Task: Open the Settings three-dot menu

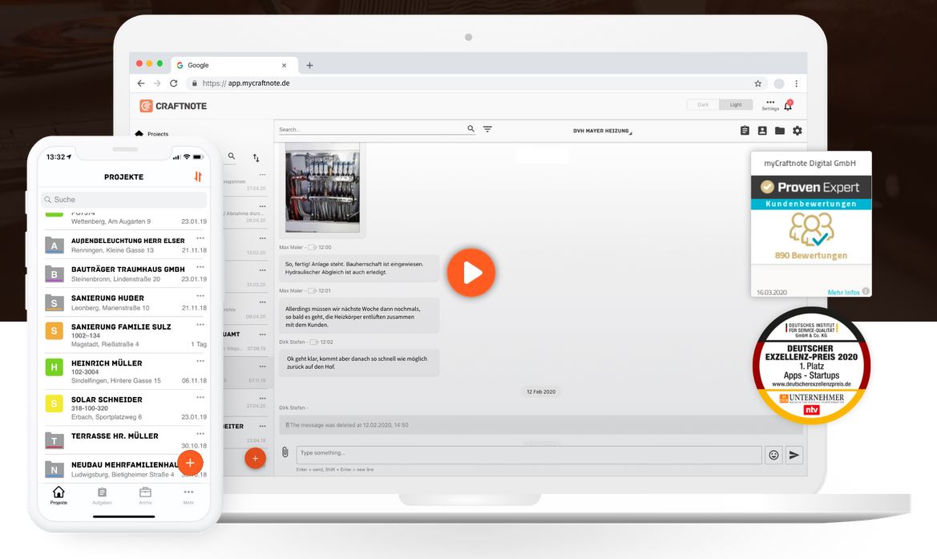Action: pyautogui.click(x=770, y=103)
